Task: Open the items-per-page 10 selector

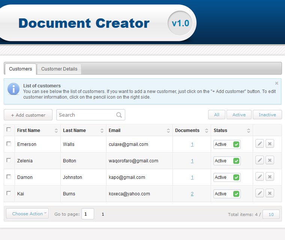Action: (x=271, y=214)
